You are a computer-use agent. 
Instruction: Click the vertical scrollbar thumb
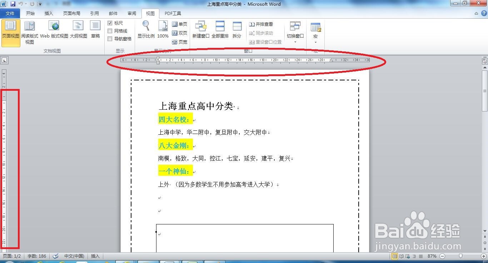point(485,91)
